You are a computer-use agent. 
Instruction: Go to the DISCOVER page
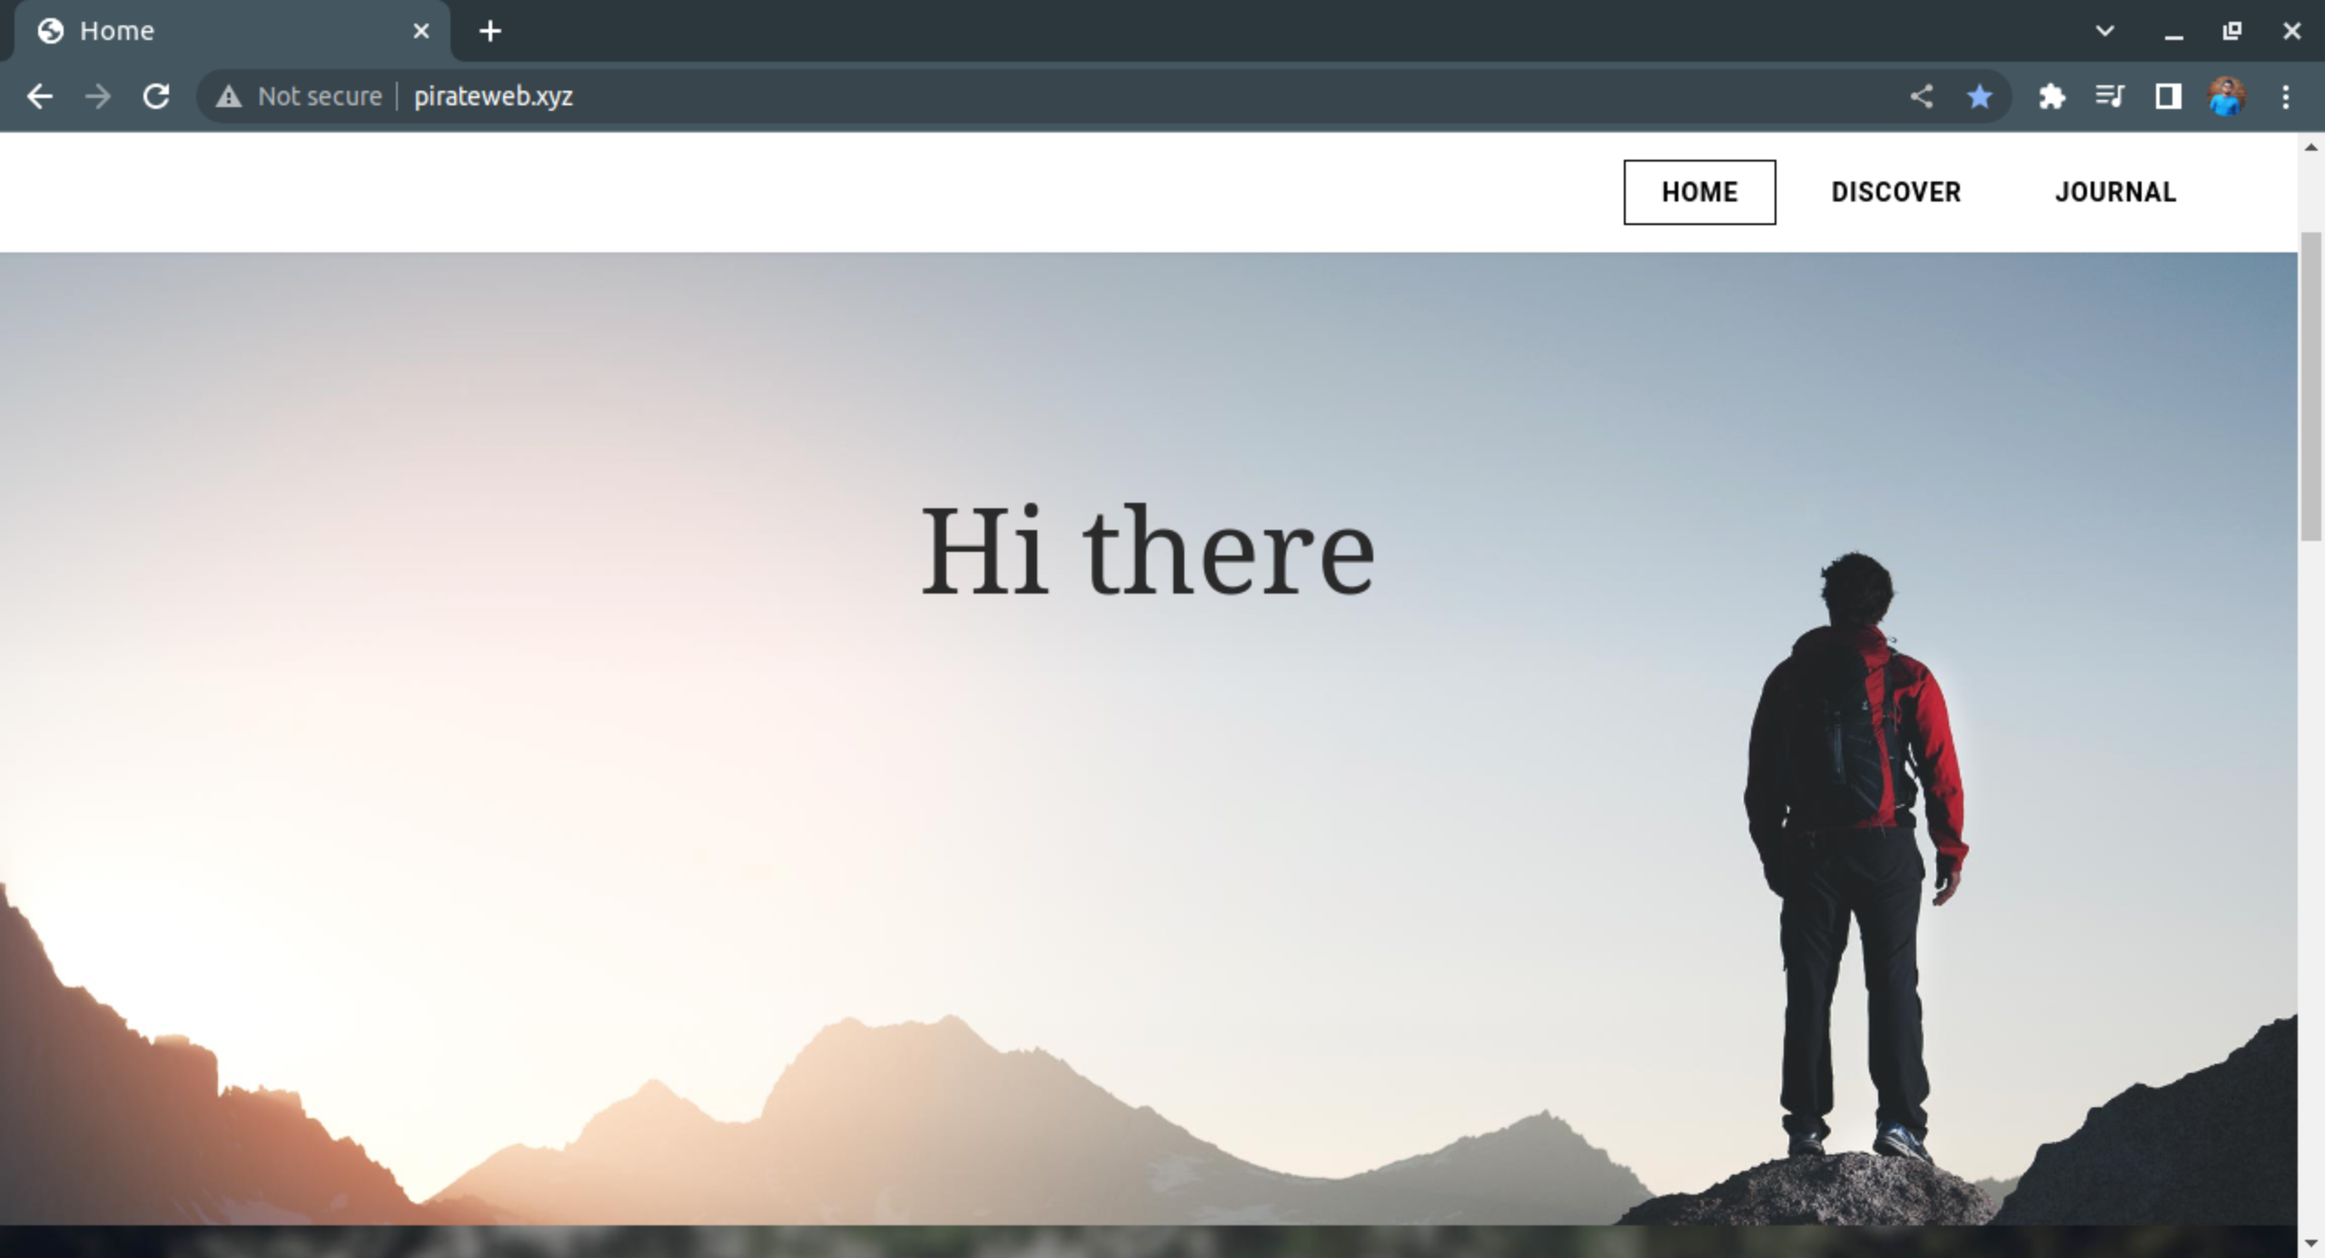coord(1895,192)
